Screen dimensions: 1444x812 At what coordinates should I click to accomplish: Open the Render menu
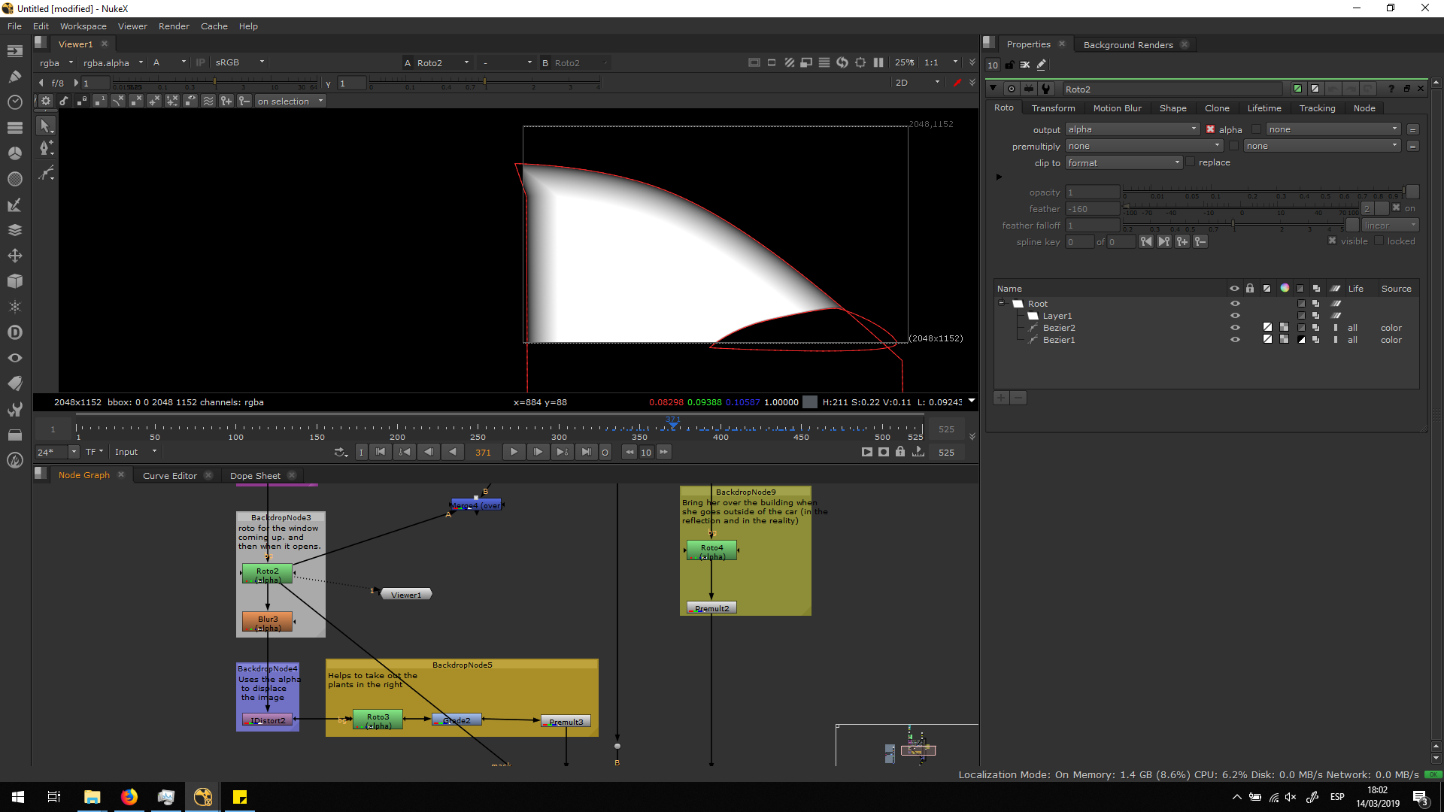click(x=174, y=26)
